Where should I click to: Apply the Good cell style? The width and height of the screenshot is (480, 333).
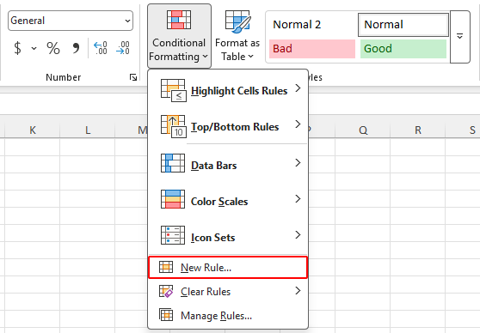[403, 49]
